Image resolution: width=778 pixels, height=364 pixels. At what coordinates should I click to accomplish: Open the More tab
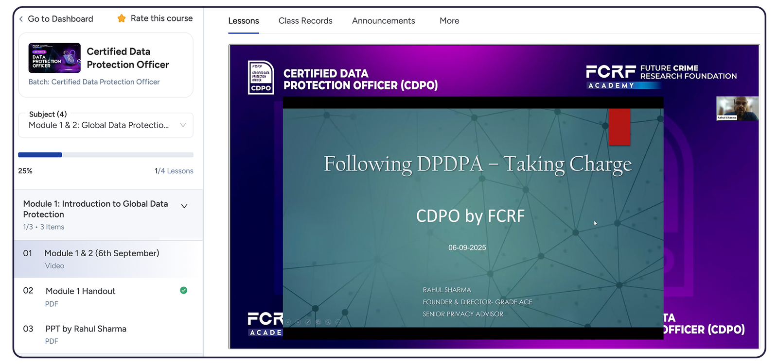[x=449, y=21]
